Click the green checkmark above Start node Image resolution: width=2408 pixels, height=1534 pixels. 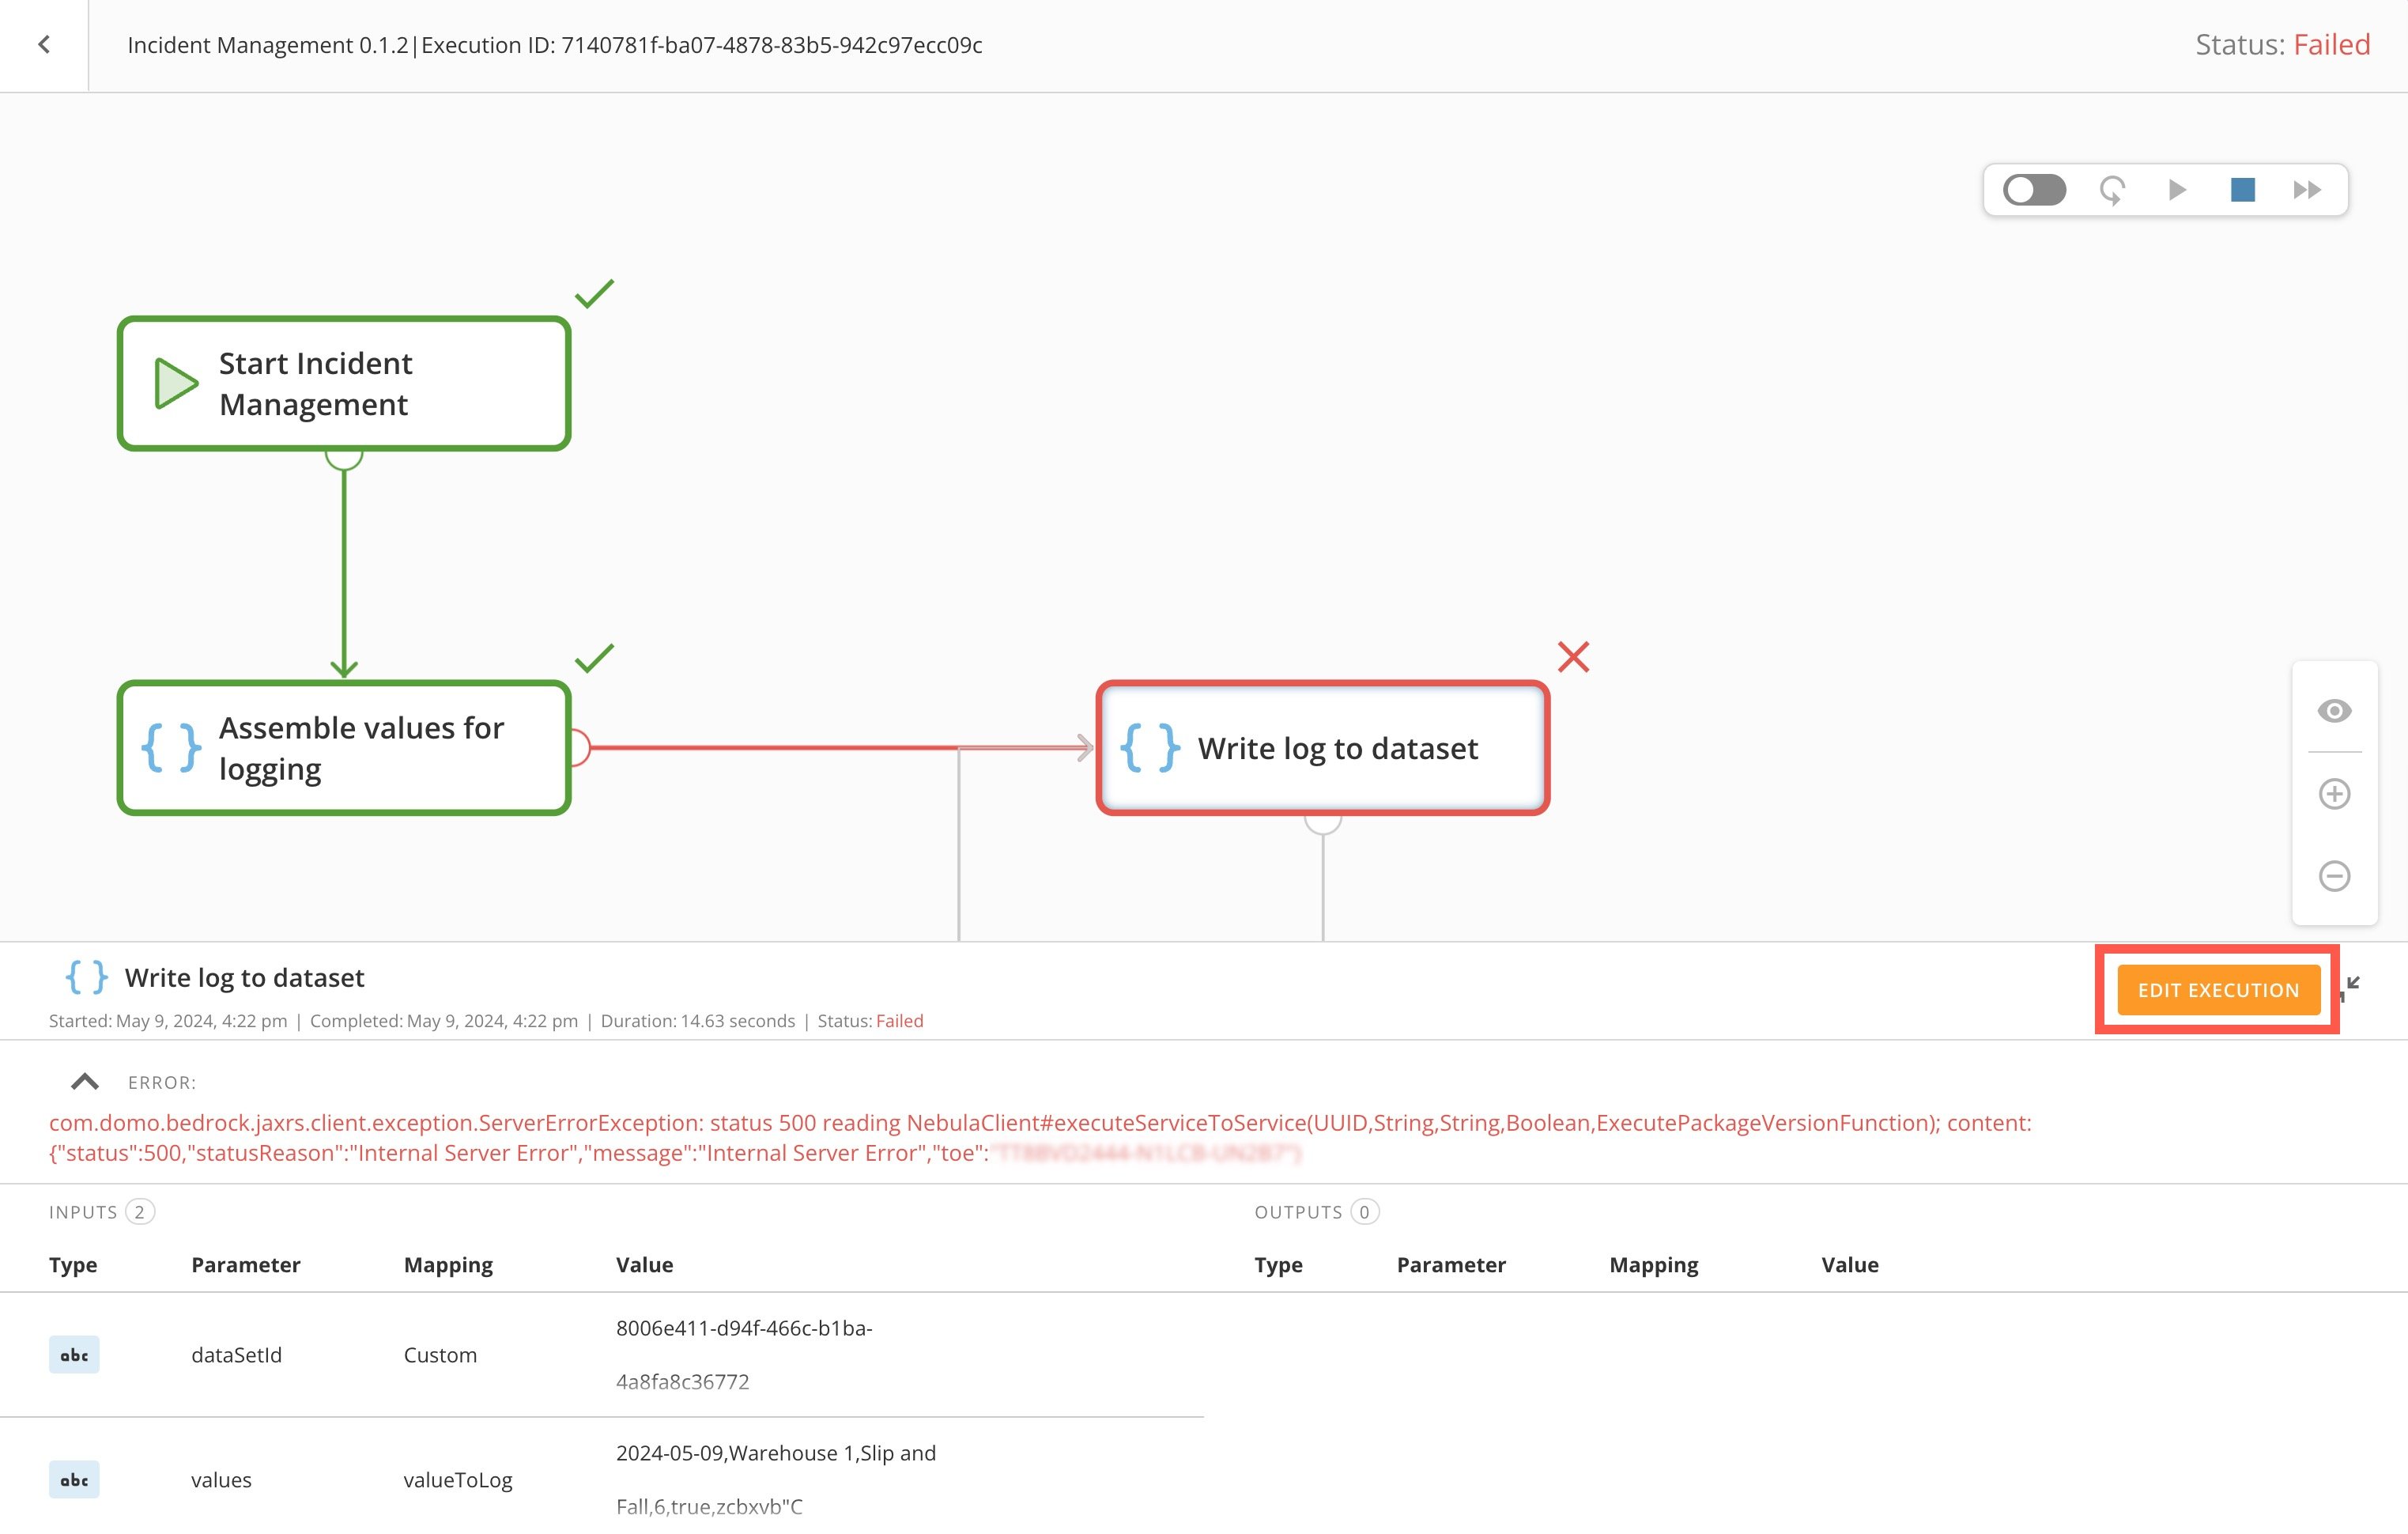pos(594,293)
